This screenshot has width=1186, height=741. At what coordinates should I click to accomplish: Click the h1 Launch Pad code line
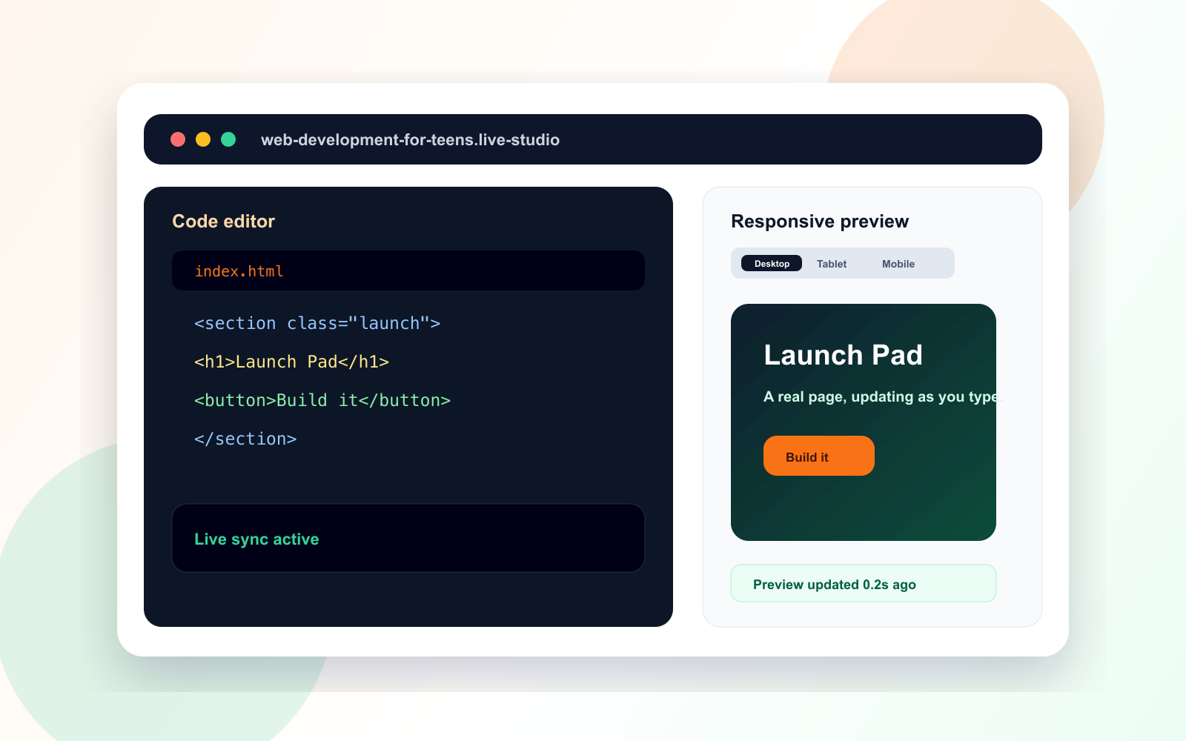(291, 362)
